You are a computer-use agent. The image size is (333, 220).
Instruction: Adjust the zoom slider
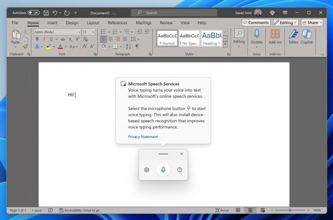(x=290, y=210)
